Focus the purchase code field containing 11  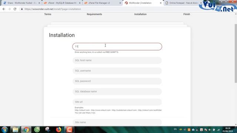click(x=117, y=47)
